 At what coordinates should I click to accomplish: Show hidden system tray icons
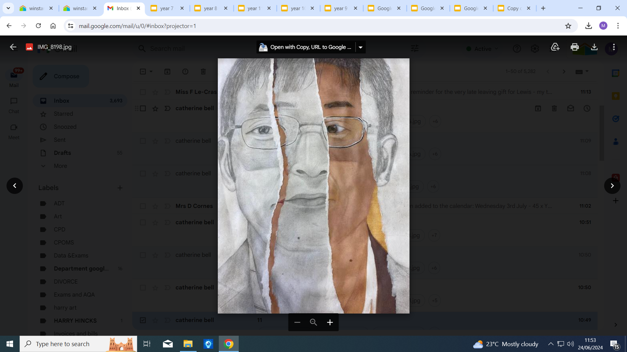[551, 344]
